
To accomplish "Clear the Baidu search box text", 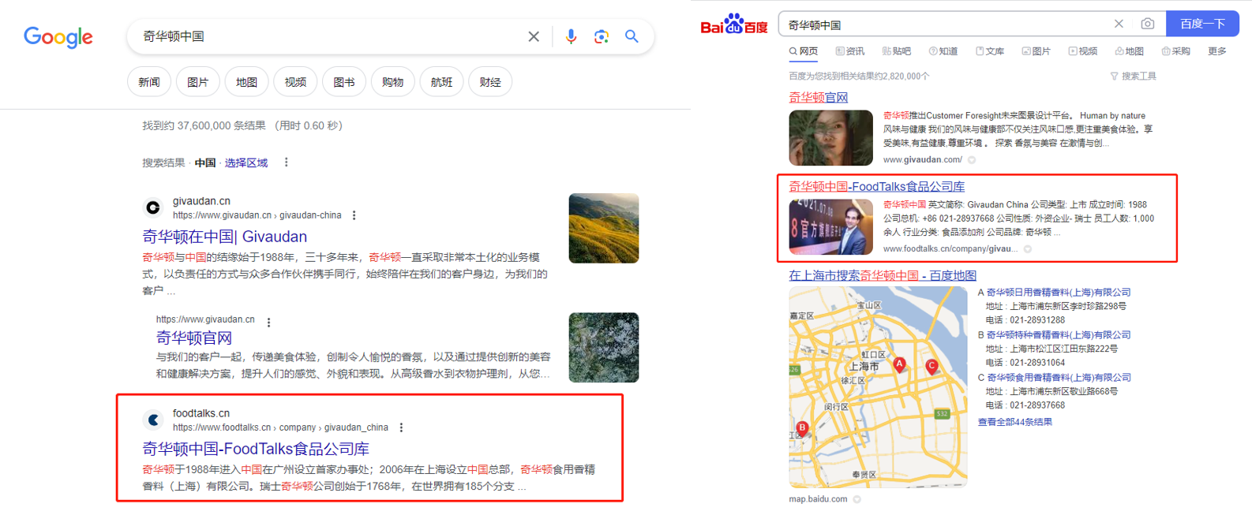I will click(1119, 24).
